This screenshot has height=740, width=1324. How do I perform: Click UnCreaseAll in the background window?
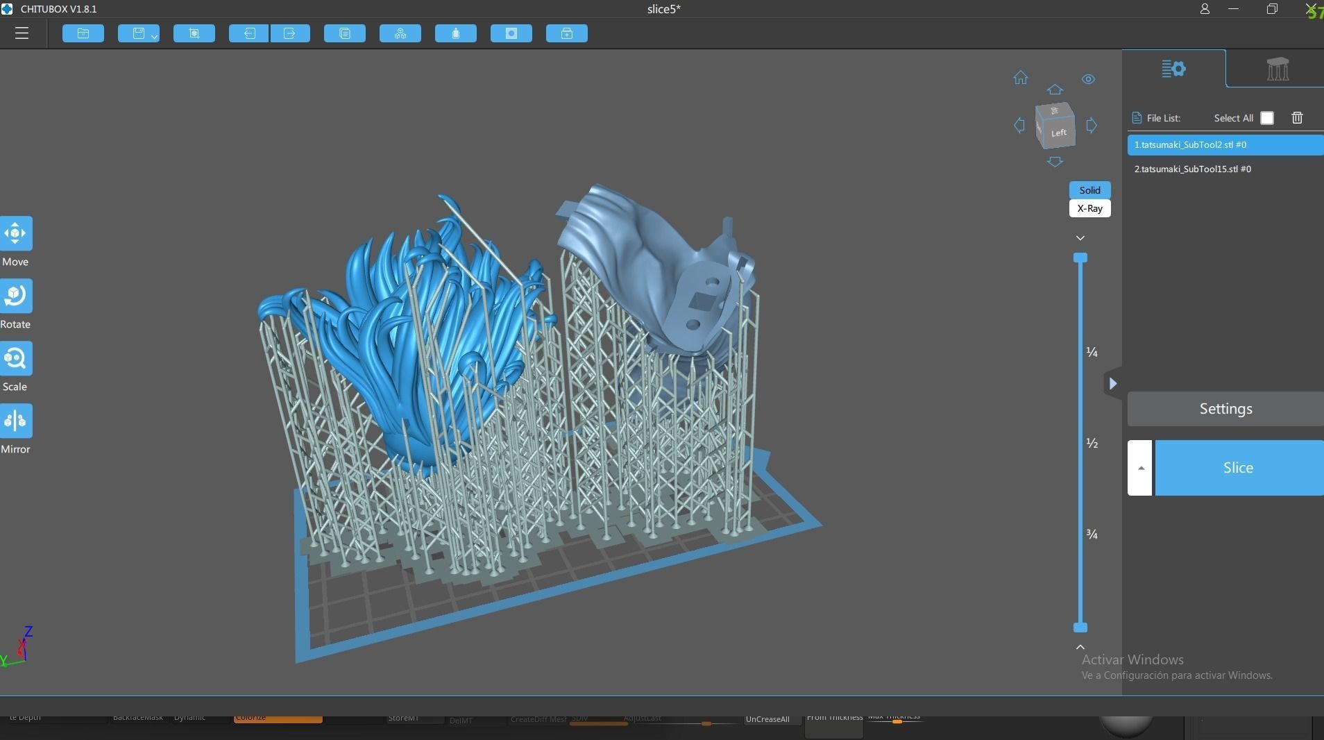click(767, 719)
